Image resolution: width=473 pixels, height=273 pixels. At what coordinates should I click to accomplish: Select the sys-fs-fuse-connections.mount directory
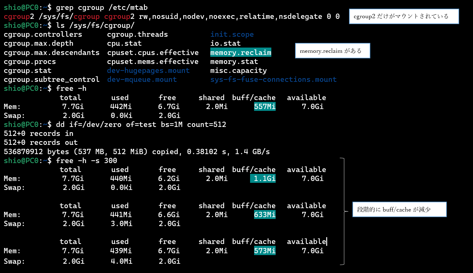[273, 80]
